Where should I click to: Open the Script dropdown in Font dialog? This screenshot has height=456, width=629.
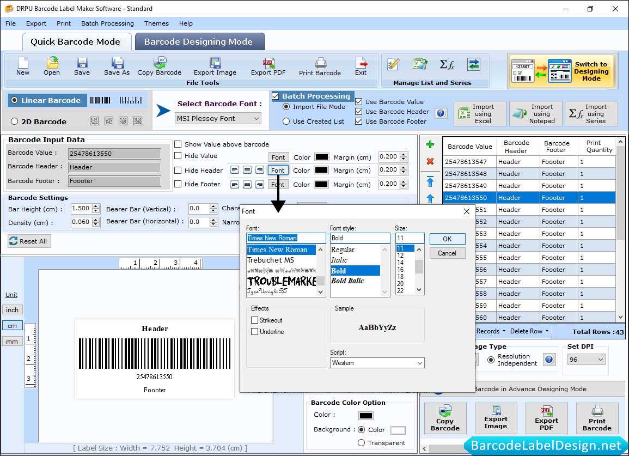click(377, 363)
